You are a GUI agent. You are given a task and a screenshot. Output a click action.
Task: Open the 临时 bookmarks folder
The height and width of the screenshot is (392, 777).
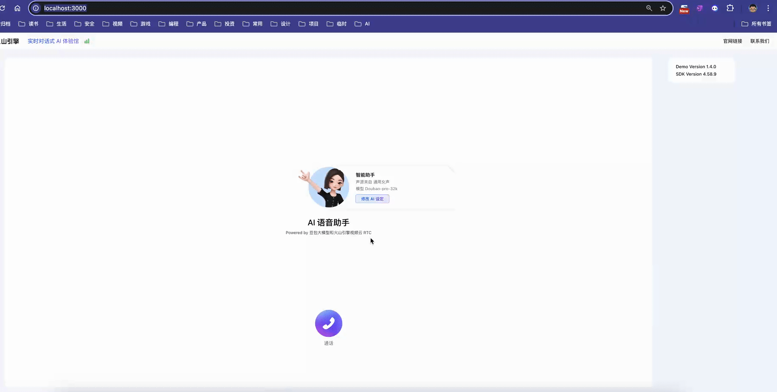[x=337, y=24]
